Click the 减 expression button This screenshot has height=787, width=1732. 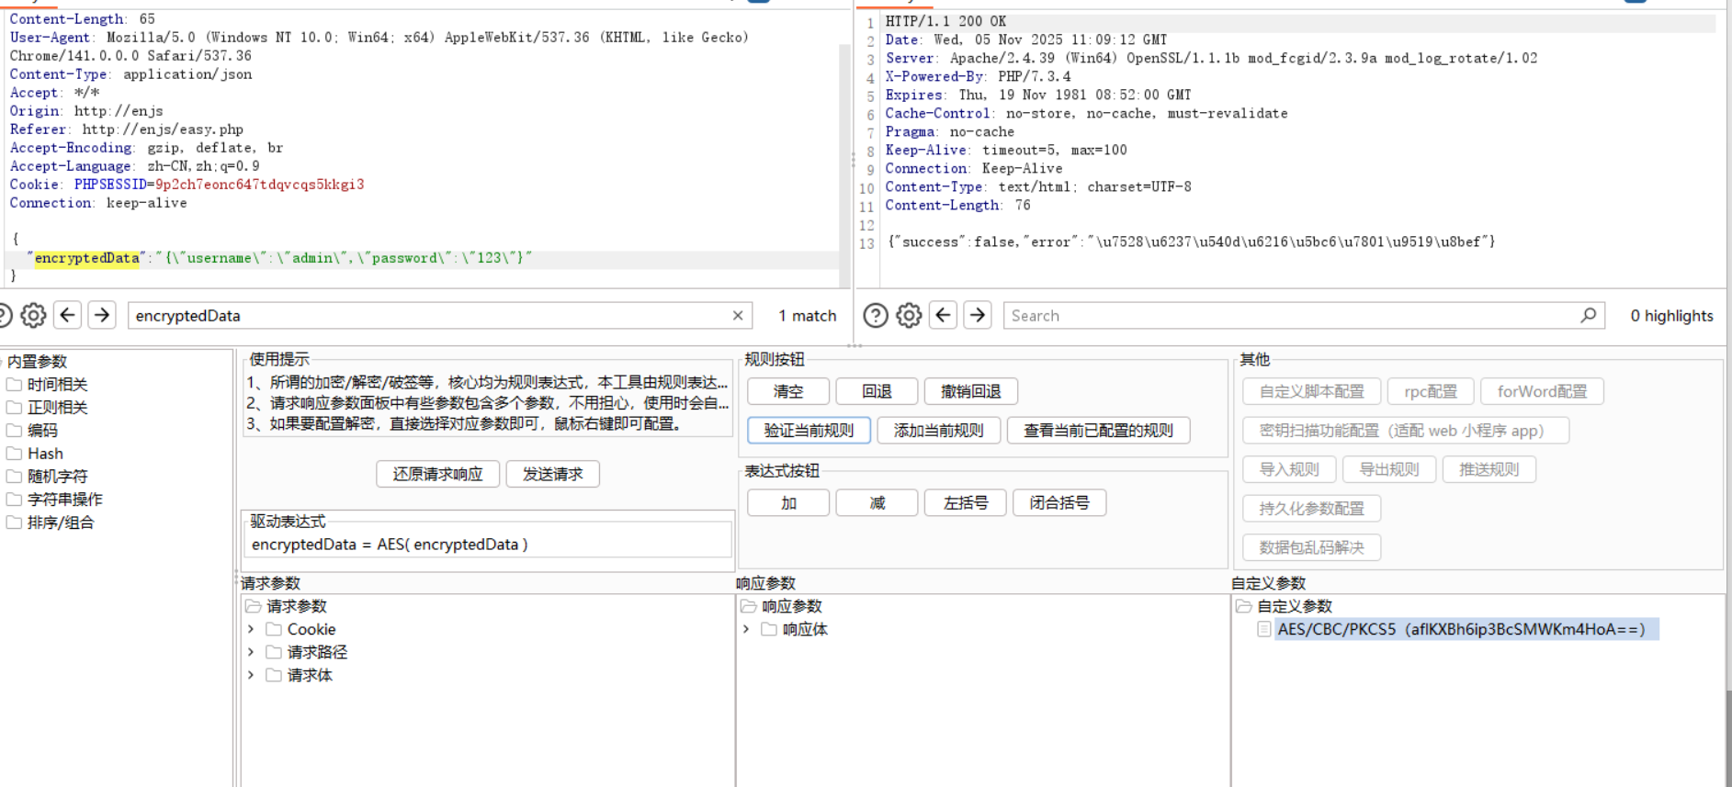[x=877, y=503]
